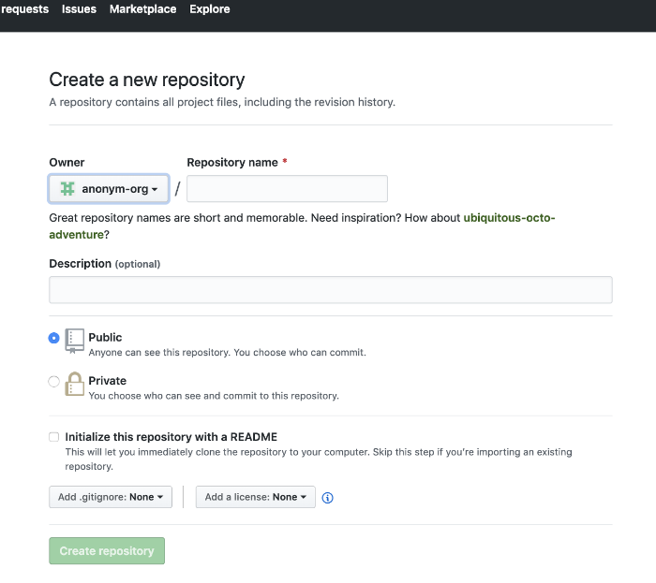Click the Private repository lock icon
The width and height of the screenshot is (656, 583).
[75, 385]
